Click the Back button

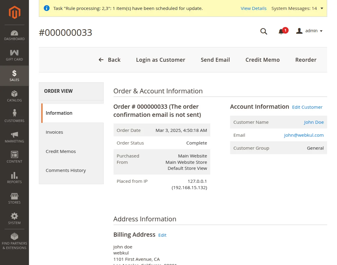(110, 60)
